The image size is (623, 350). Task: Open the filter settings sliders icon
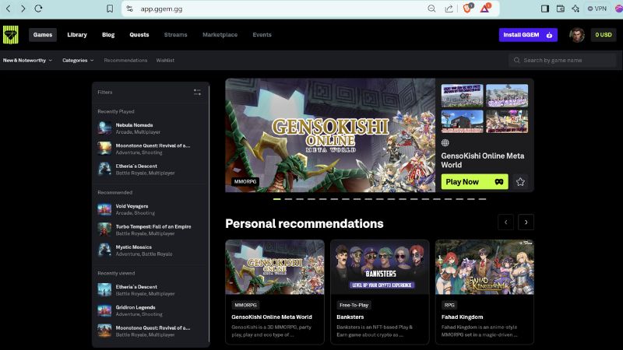[197, 92]
